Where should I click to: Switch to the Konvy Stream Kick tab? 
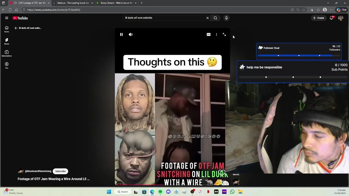(117, 3)
